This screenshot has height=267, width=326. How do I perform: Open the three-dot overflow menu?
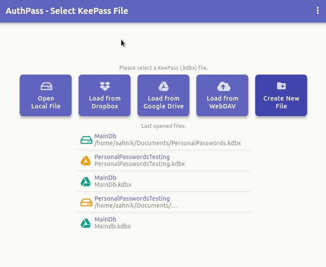point(318,11)
